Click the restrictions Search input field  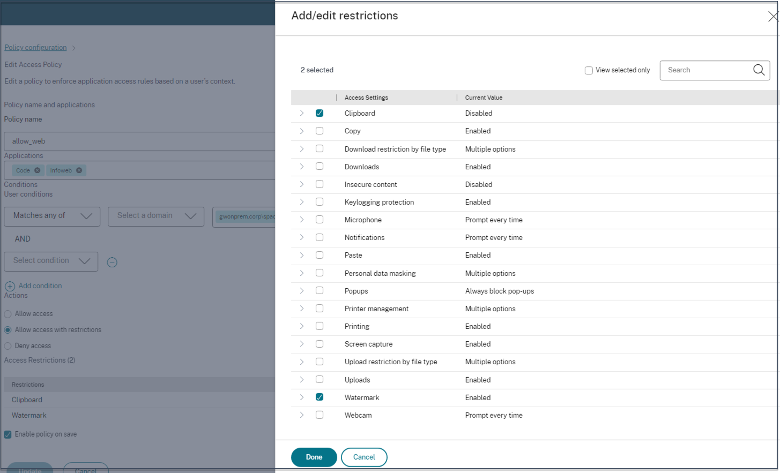click(705, 70)
